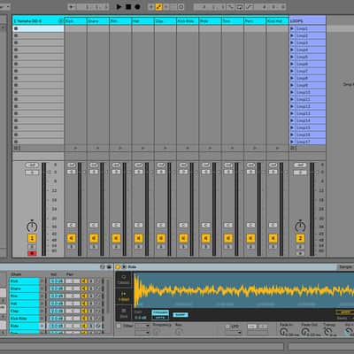This screenshot has height=354, width=354.
Task: Click the Gate mode button
Action: point(160,318)
